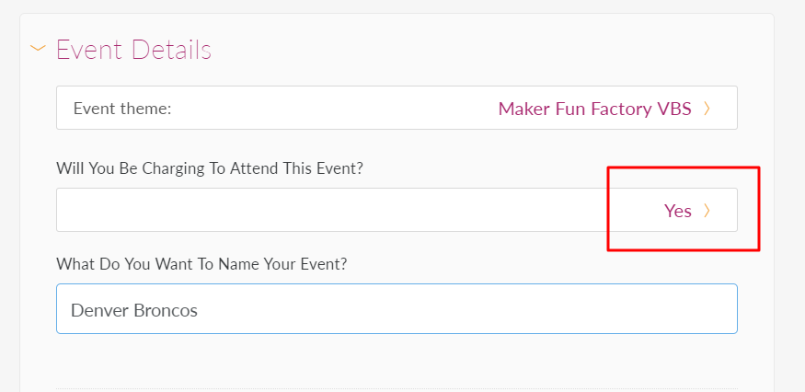Screen dimensions: 805x392
Task: Click the "Event theme:" label text
Action: (x=122, y=109)
